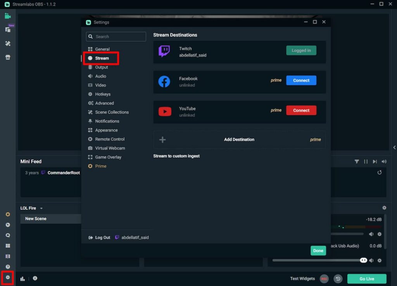Toggle recording with the REC button
This screenshot has height=286, width=397.
pos(324,279)
